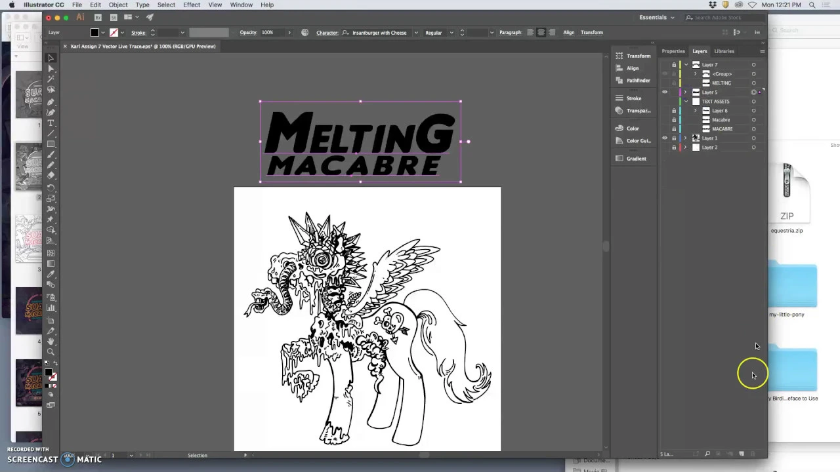840x472 pixels.
Task: Open the Select menu
Action: [166, 5]
